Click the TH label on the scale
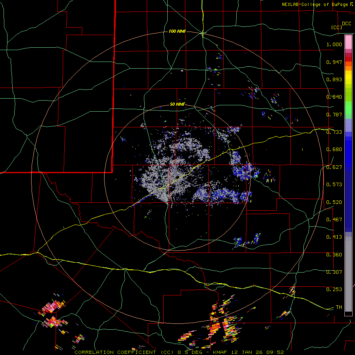This screenshot has width=355, height=355. [x=339, y=307]
